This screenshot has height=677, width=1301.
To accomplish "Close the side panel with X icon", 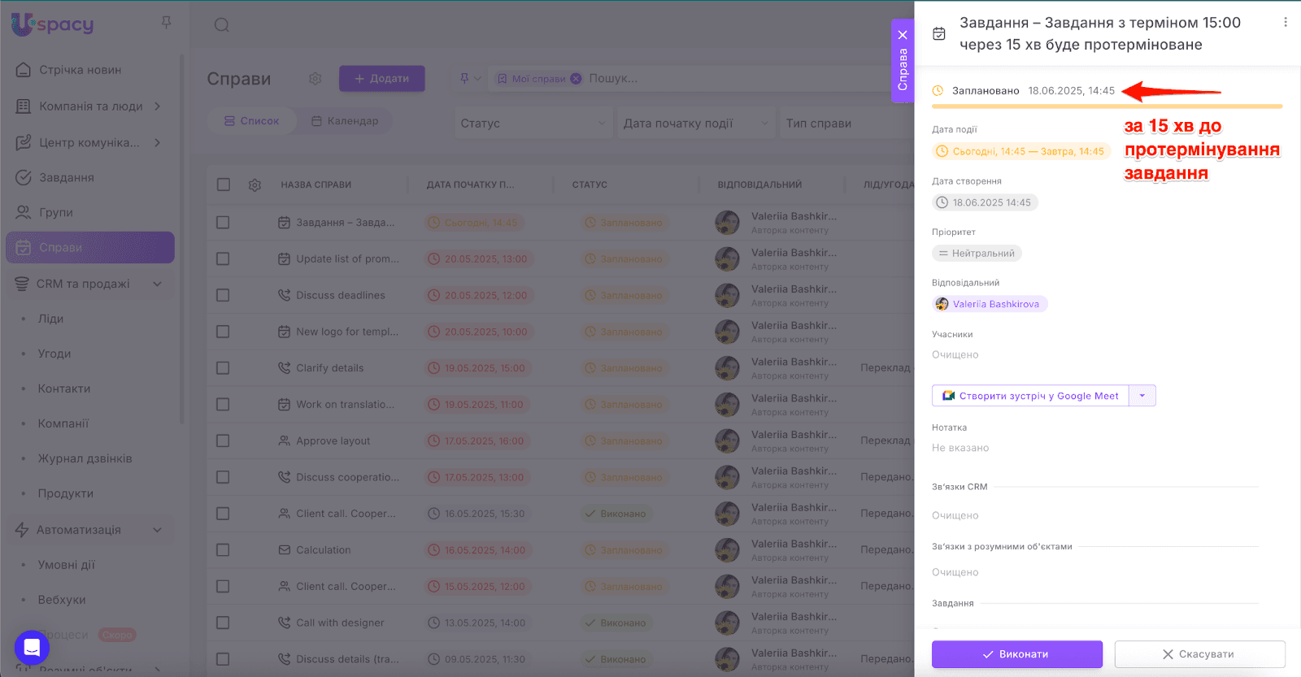I will tap(903, 35).
